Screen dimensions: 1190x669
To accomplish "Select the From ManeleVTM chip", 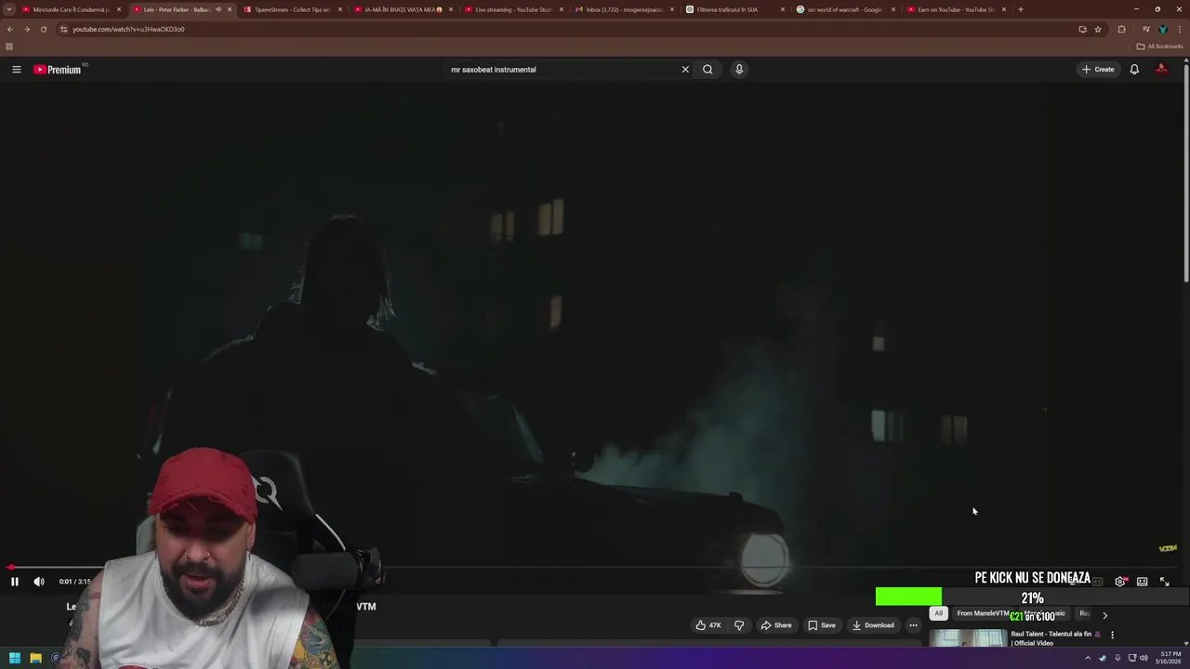I will point(983,614).
